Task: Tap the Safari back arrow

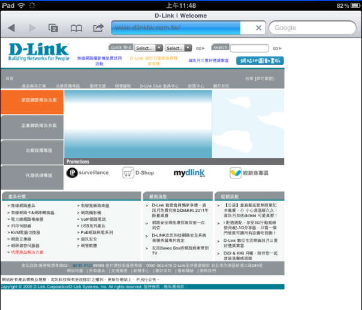Action: [11, 28]
